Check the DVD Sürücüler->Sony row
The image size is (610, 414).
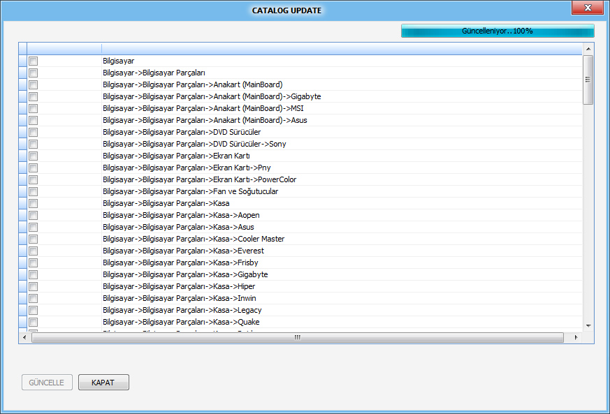(33, 145)
